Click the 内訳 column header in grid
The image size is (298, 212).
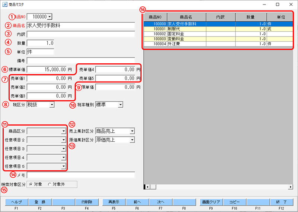point(221,17)
